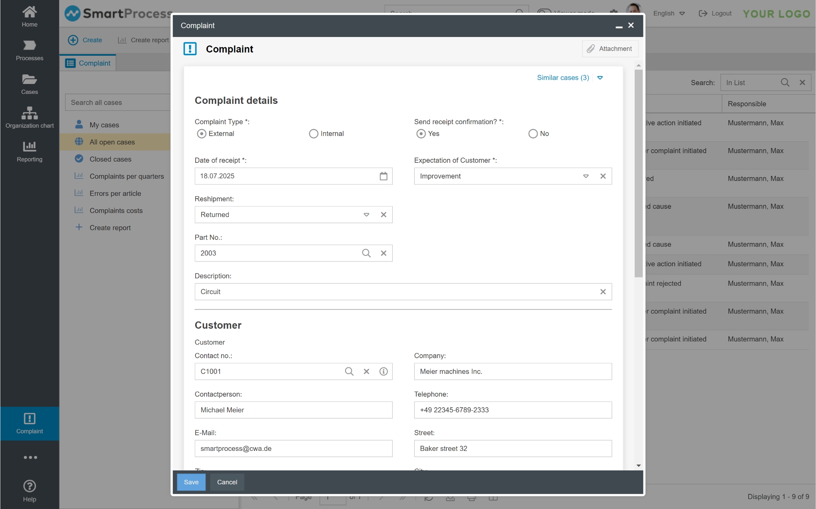
Task: Expand Similar cases arrow
Action: 600,78
